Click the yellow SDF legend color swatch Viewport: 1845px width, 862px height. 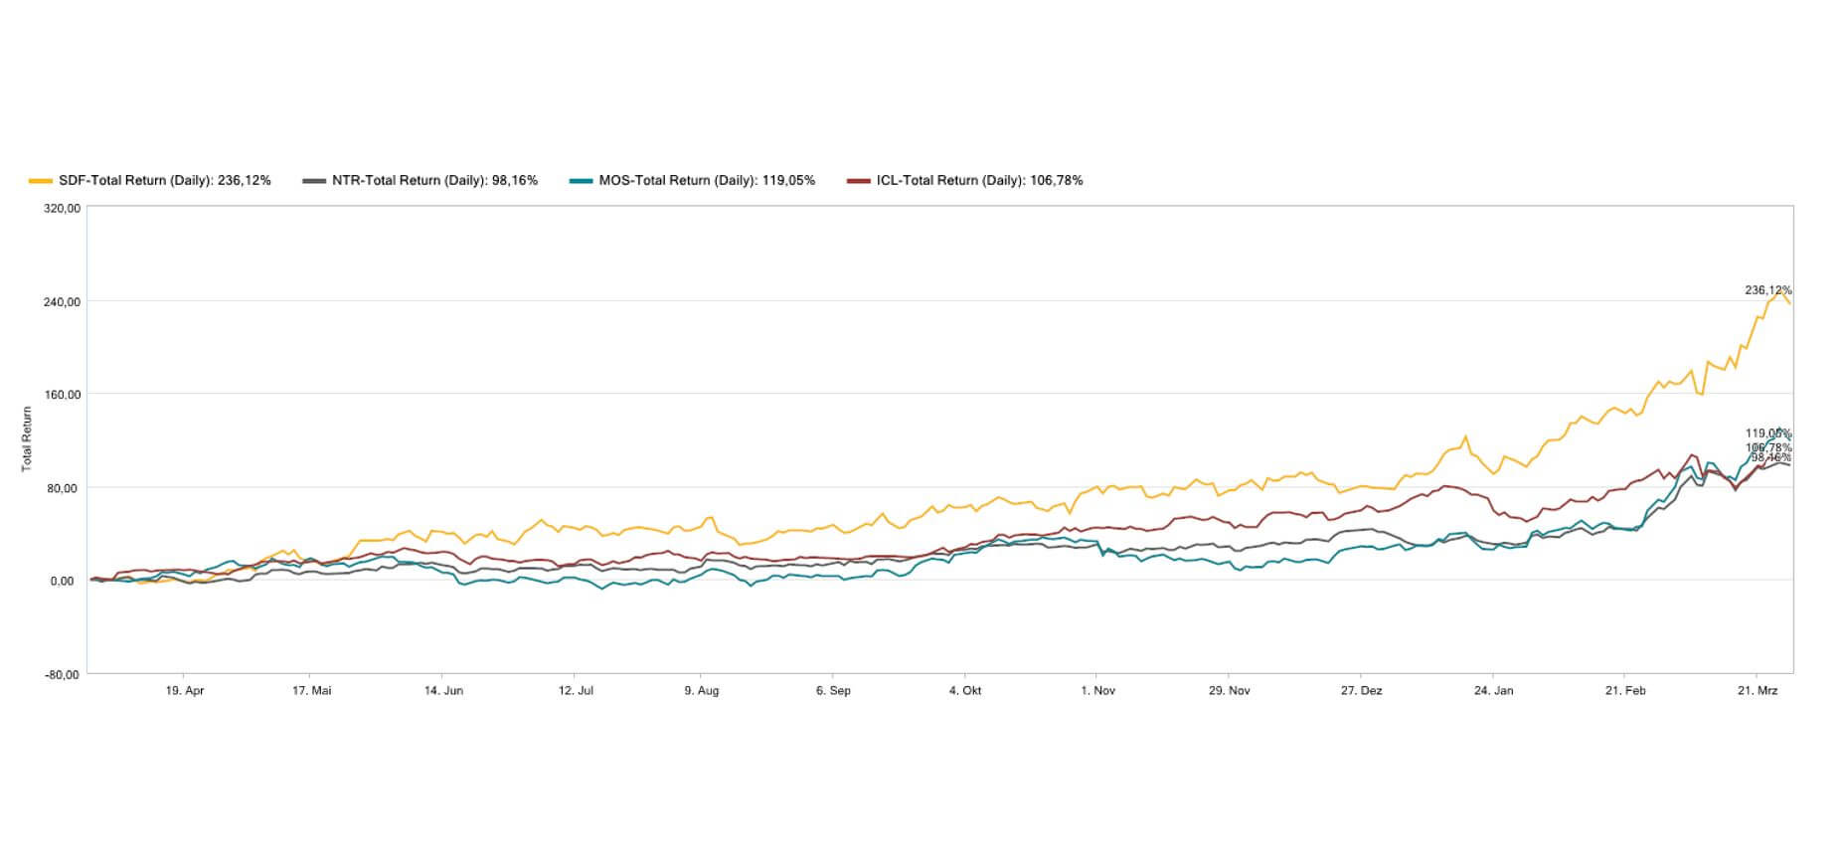click(40, 181)
